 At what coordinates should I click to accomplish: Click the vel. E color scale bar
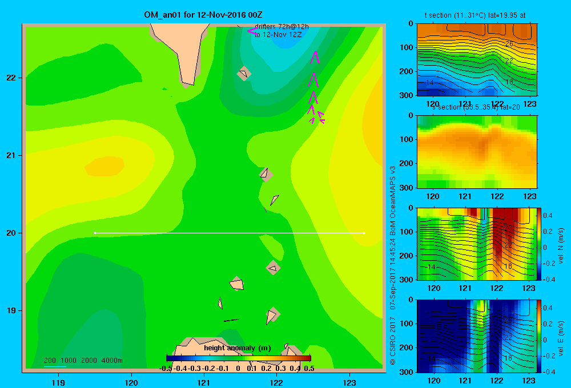point(540,336)
